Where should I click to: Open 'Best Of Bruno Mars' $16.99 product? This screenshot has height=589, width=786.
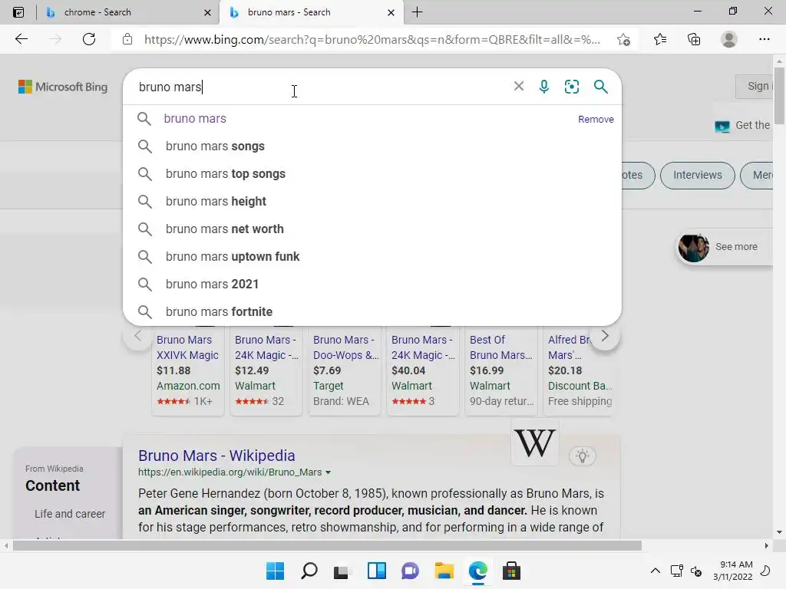[500, 370]
